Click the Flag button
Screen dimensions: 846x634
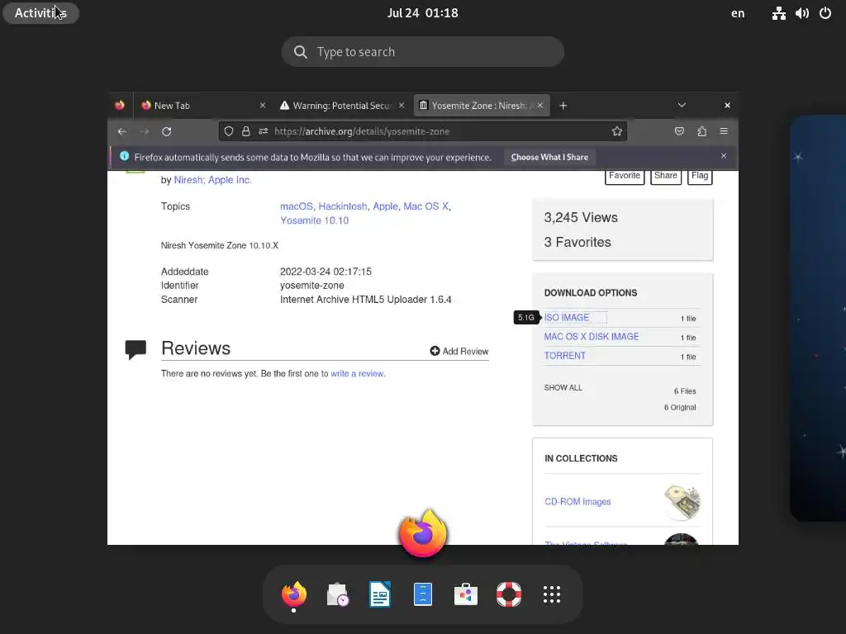pyautogui.click(x=699, y=177)
